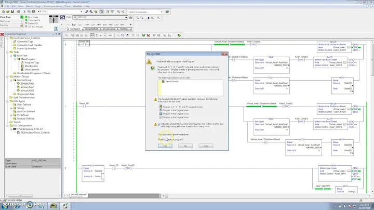This screenshot has height=210, width=374.
Task: Select MainRoutine in the organizer tree
Action: [31, 66]
